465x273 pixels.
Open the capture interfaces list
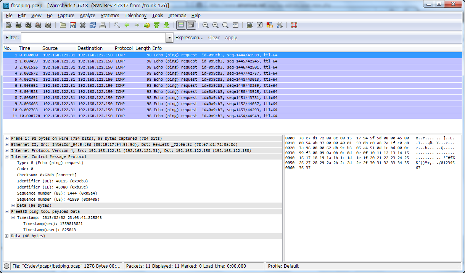coord(8,25)
